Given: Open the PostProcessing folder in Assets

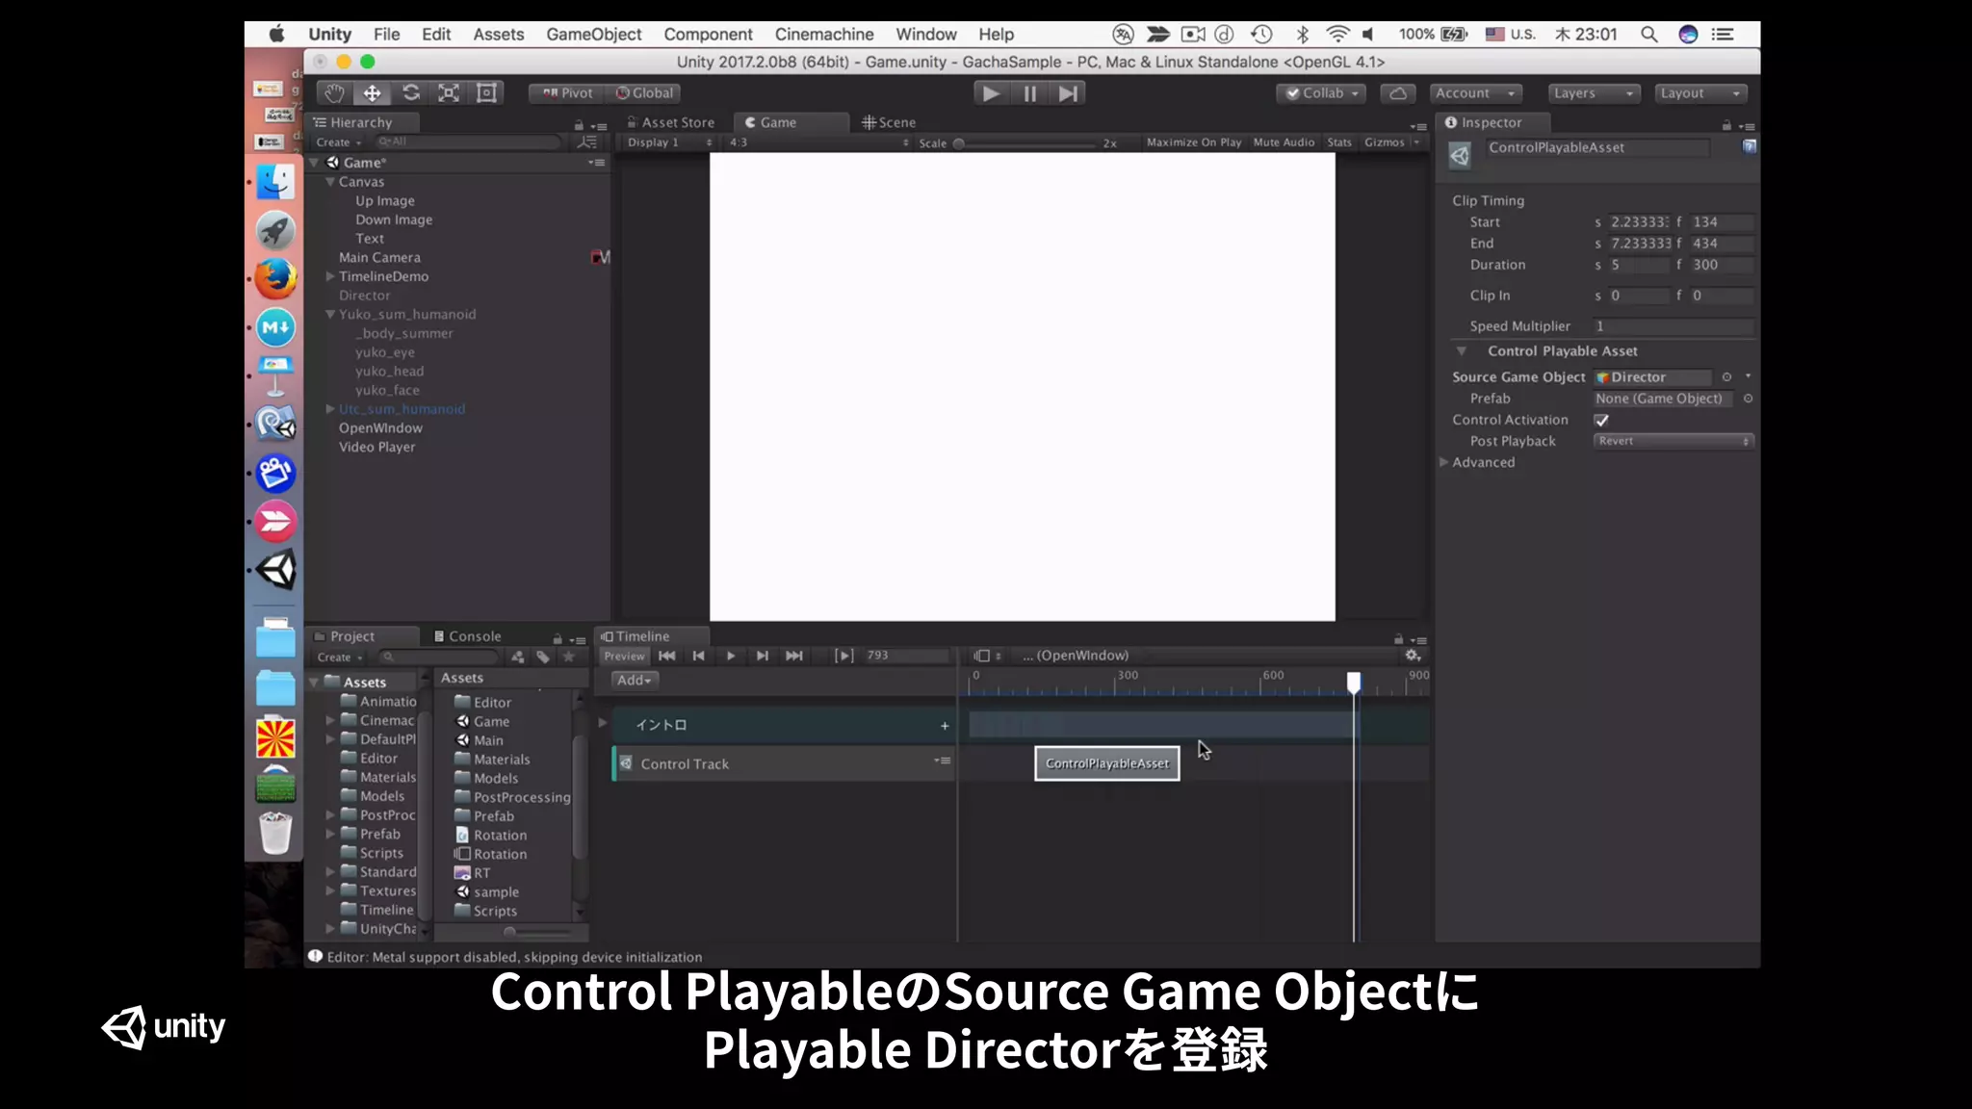Looking at the screenshot, I should coord(513,797).
